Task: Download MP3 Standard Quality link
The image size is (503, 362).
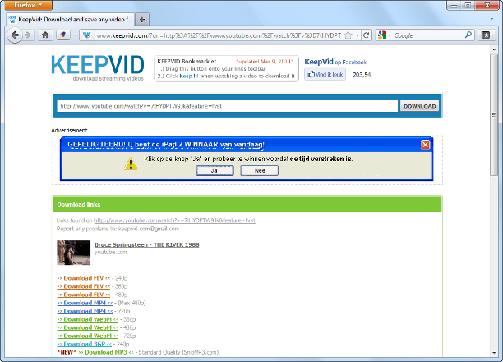Action: click(106, 352)
